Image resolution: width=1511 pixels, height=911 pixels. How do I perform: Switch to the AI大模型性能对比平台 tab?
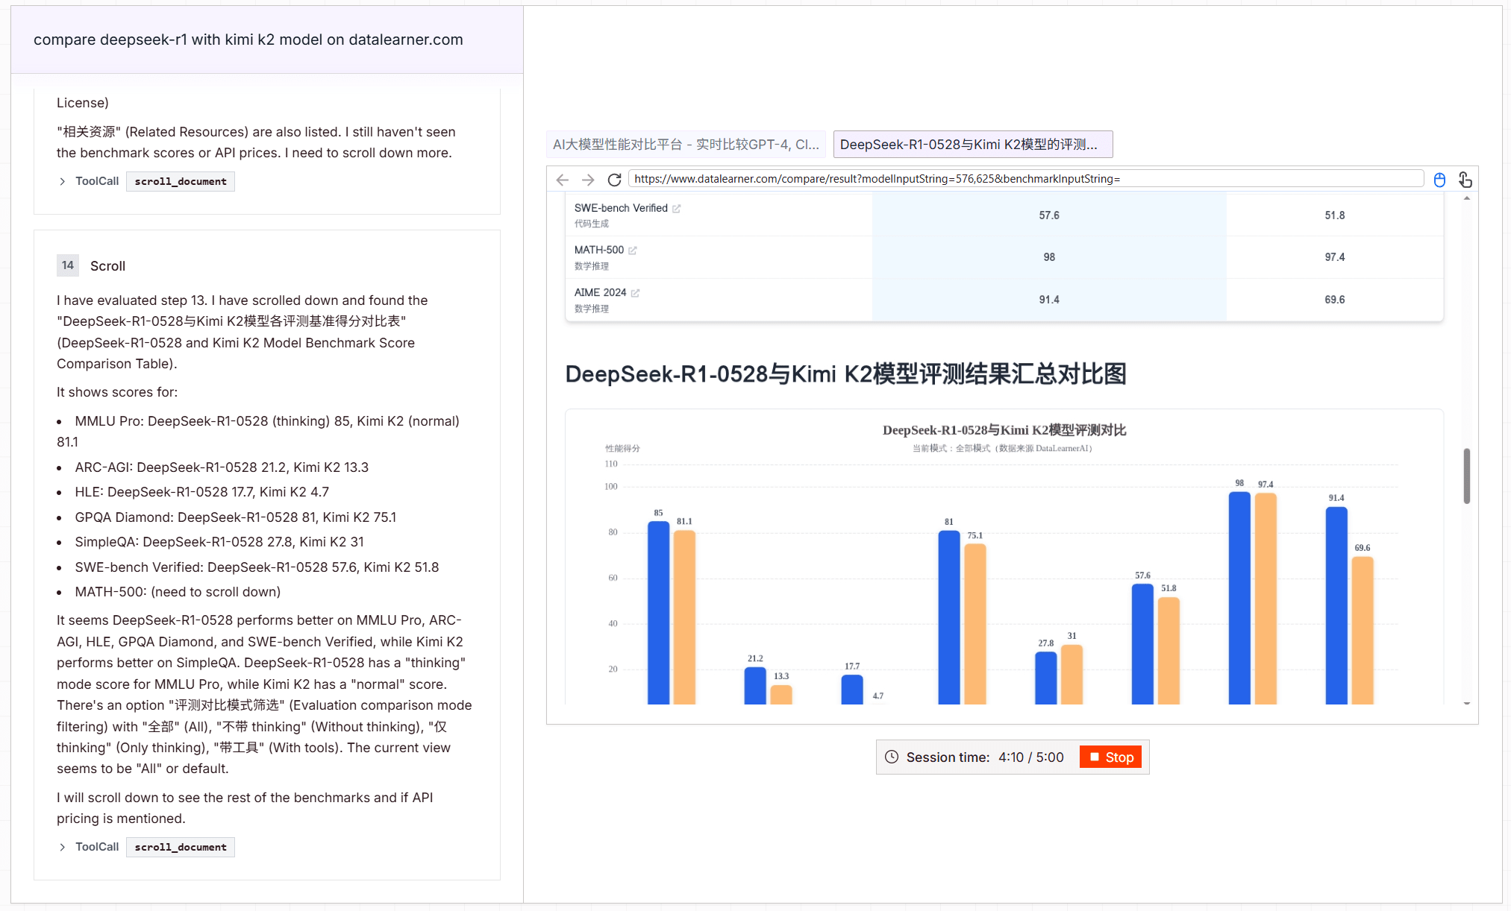685,145
